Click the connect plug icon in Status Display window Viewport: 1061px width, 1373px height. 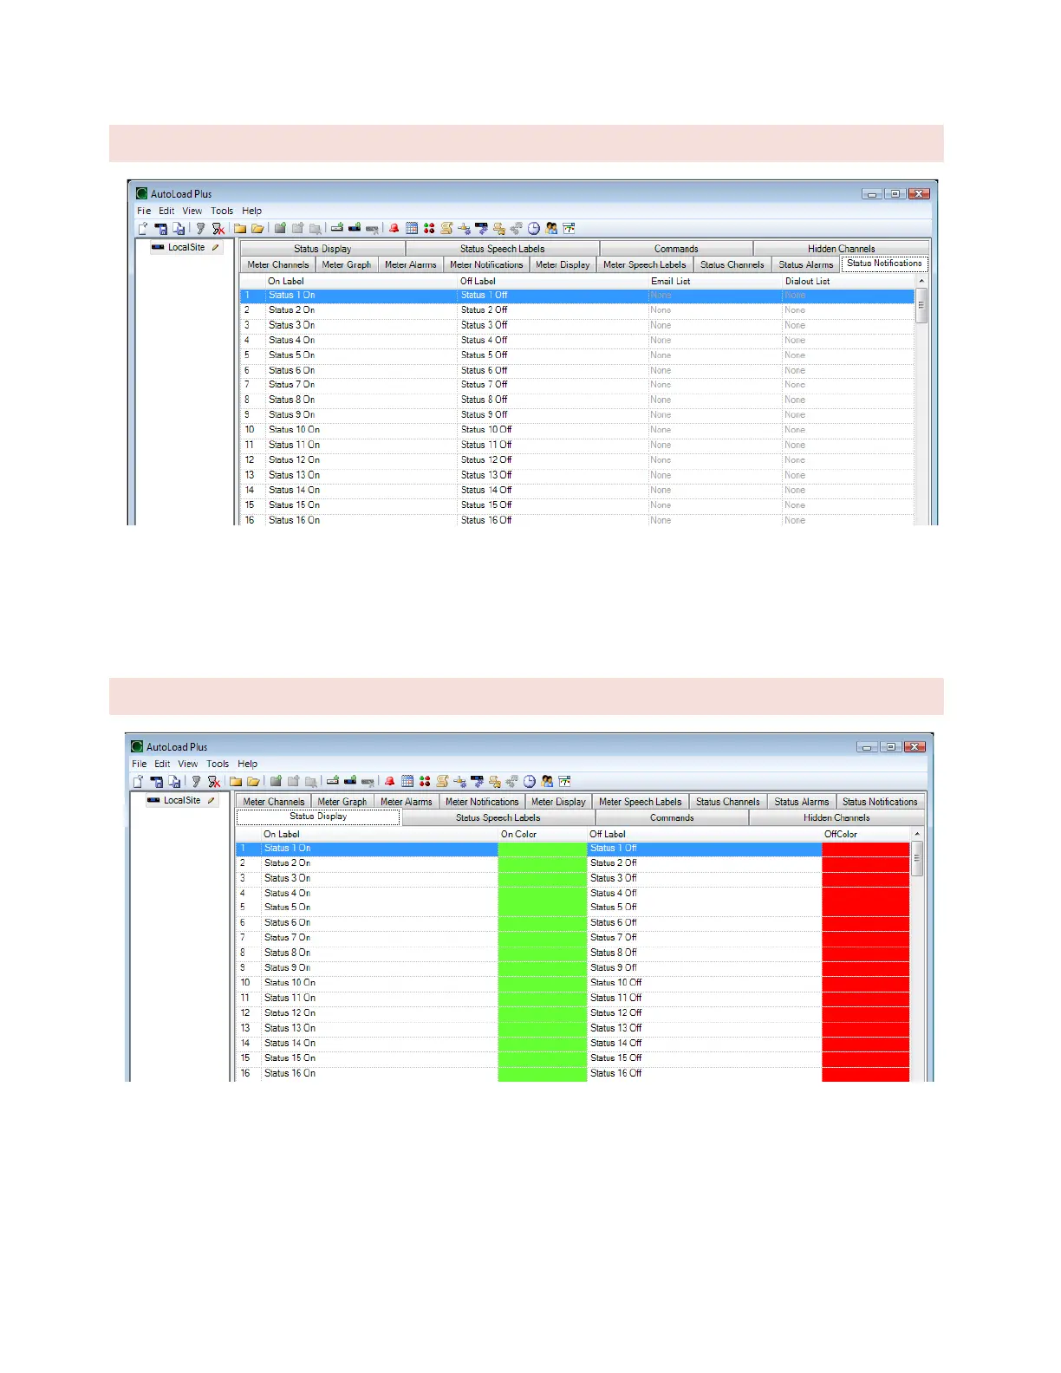195,782
